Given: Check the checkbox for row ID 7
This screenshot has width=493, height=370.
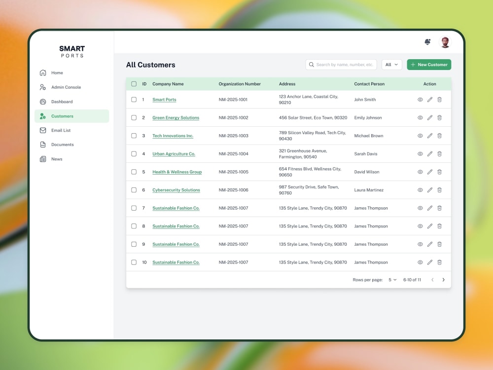Looking at the screenshot, I should click(134, 208).
